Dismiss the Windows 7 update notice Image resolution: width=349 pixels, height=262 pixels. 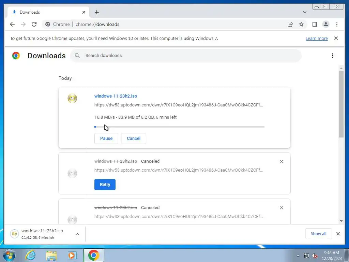(x=336, y=38)
